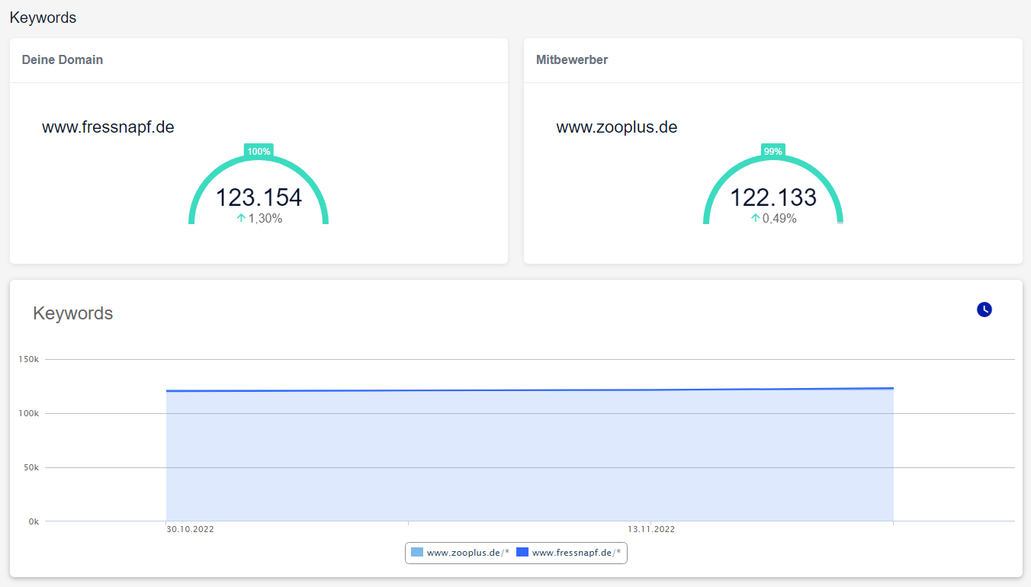Screen dimensions: 1031x587
Task: Click the 0,49% change value
Action: [x=779, y=219]
